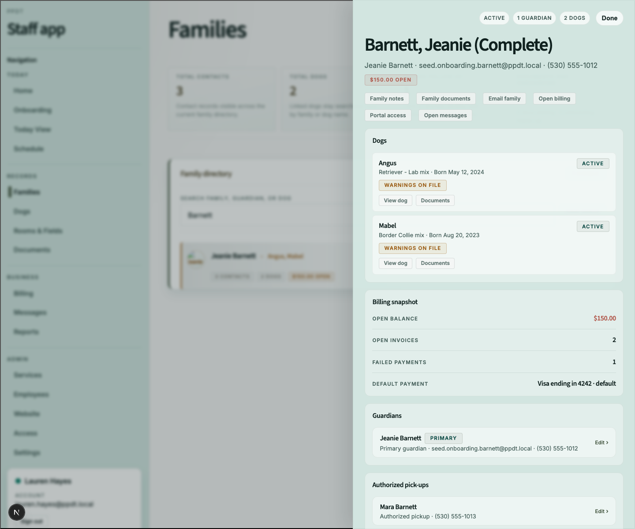Click the 1 GUARDIAN pill
Viewport: 635px width, 529px height.
[x=534, y=18]
